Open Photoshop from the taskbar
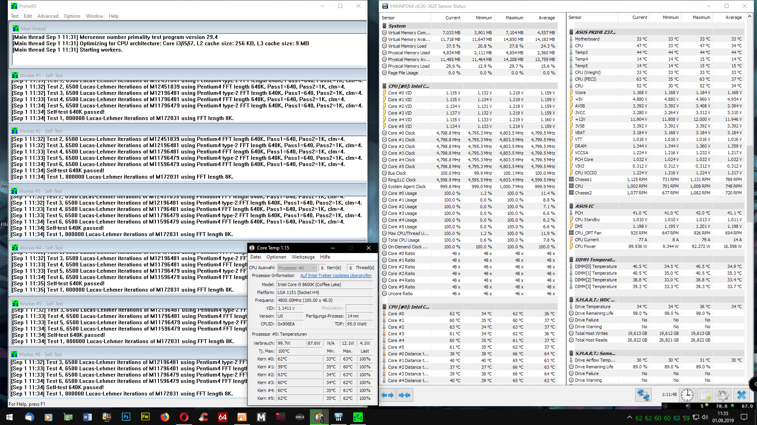757x425 pixels. [x=126, y=417]
